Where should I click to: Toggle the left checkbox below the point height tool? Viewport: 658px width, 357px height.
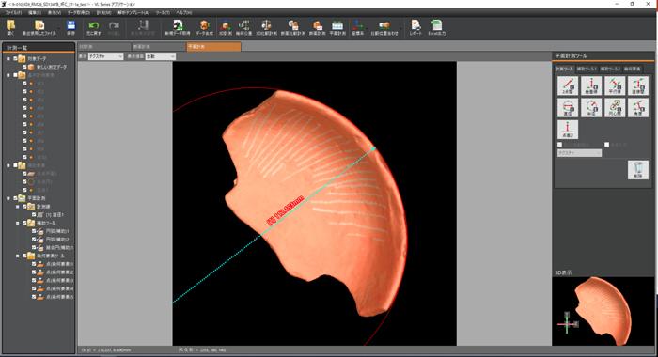(x=560, y=145)
